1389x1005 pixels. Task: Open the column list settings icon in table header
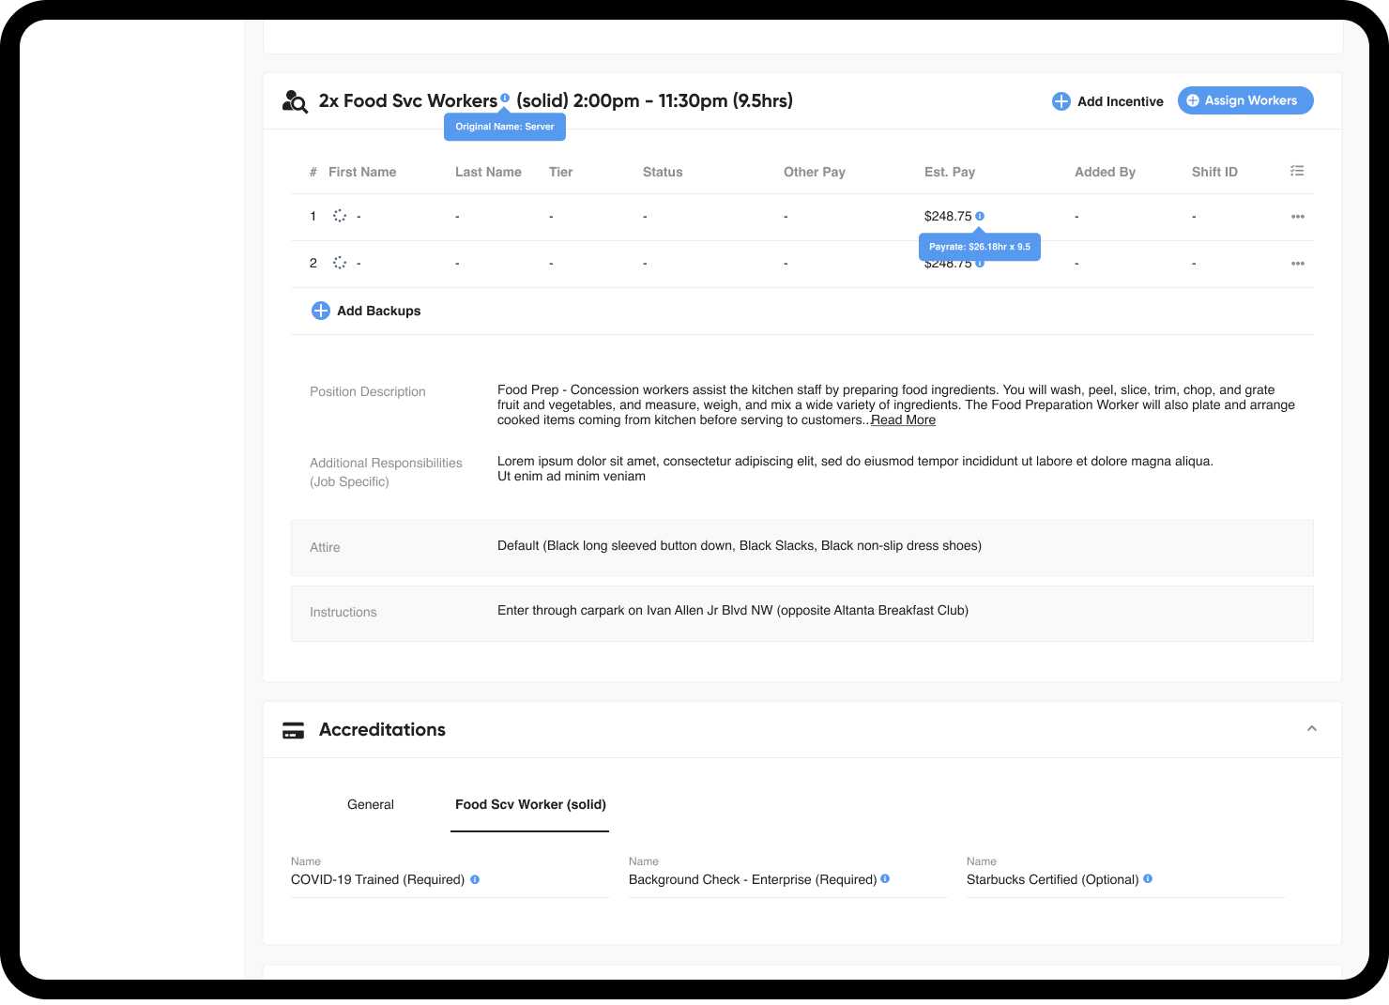pos(1297,171)
